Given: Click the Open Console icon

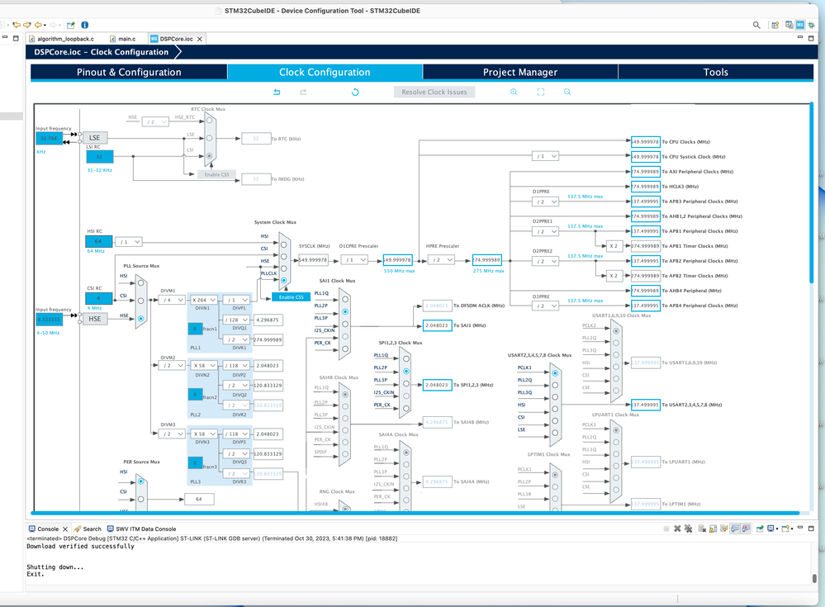Looking at the screenshot, I should [786, 529].
